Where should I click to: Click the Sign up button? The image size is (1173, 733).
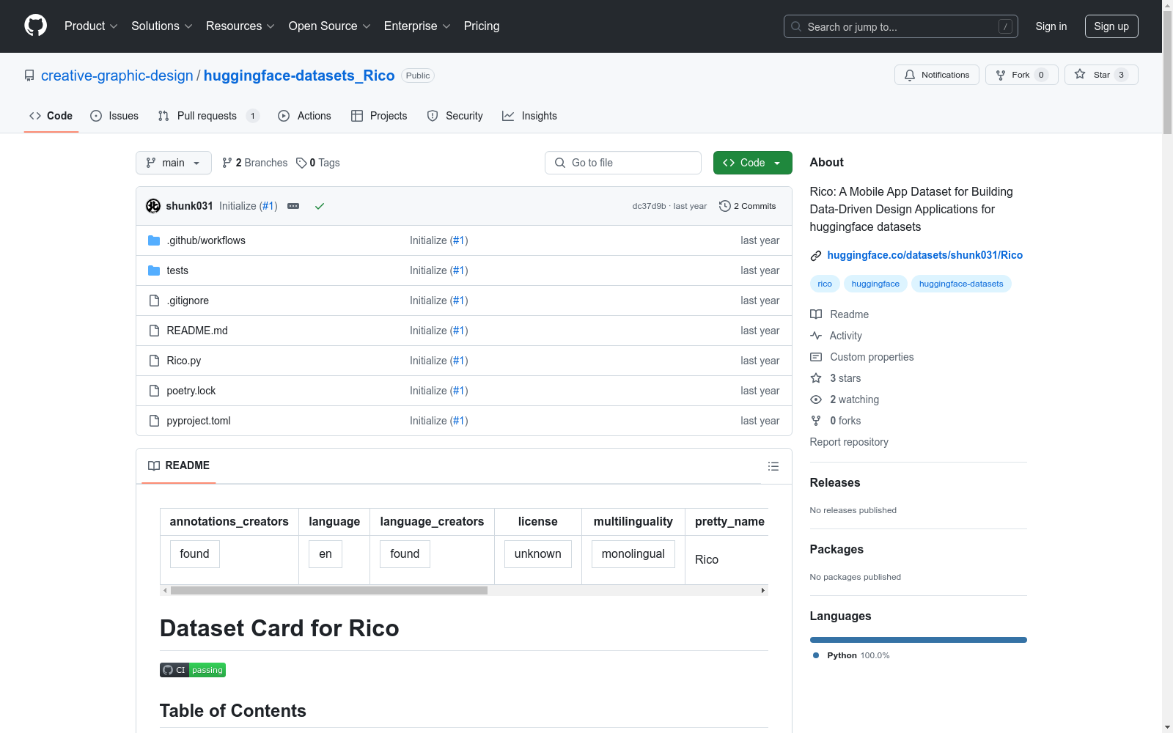[1111, 26]
